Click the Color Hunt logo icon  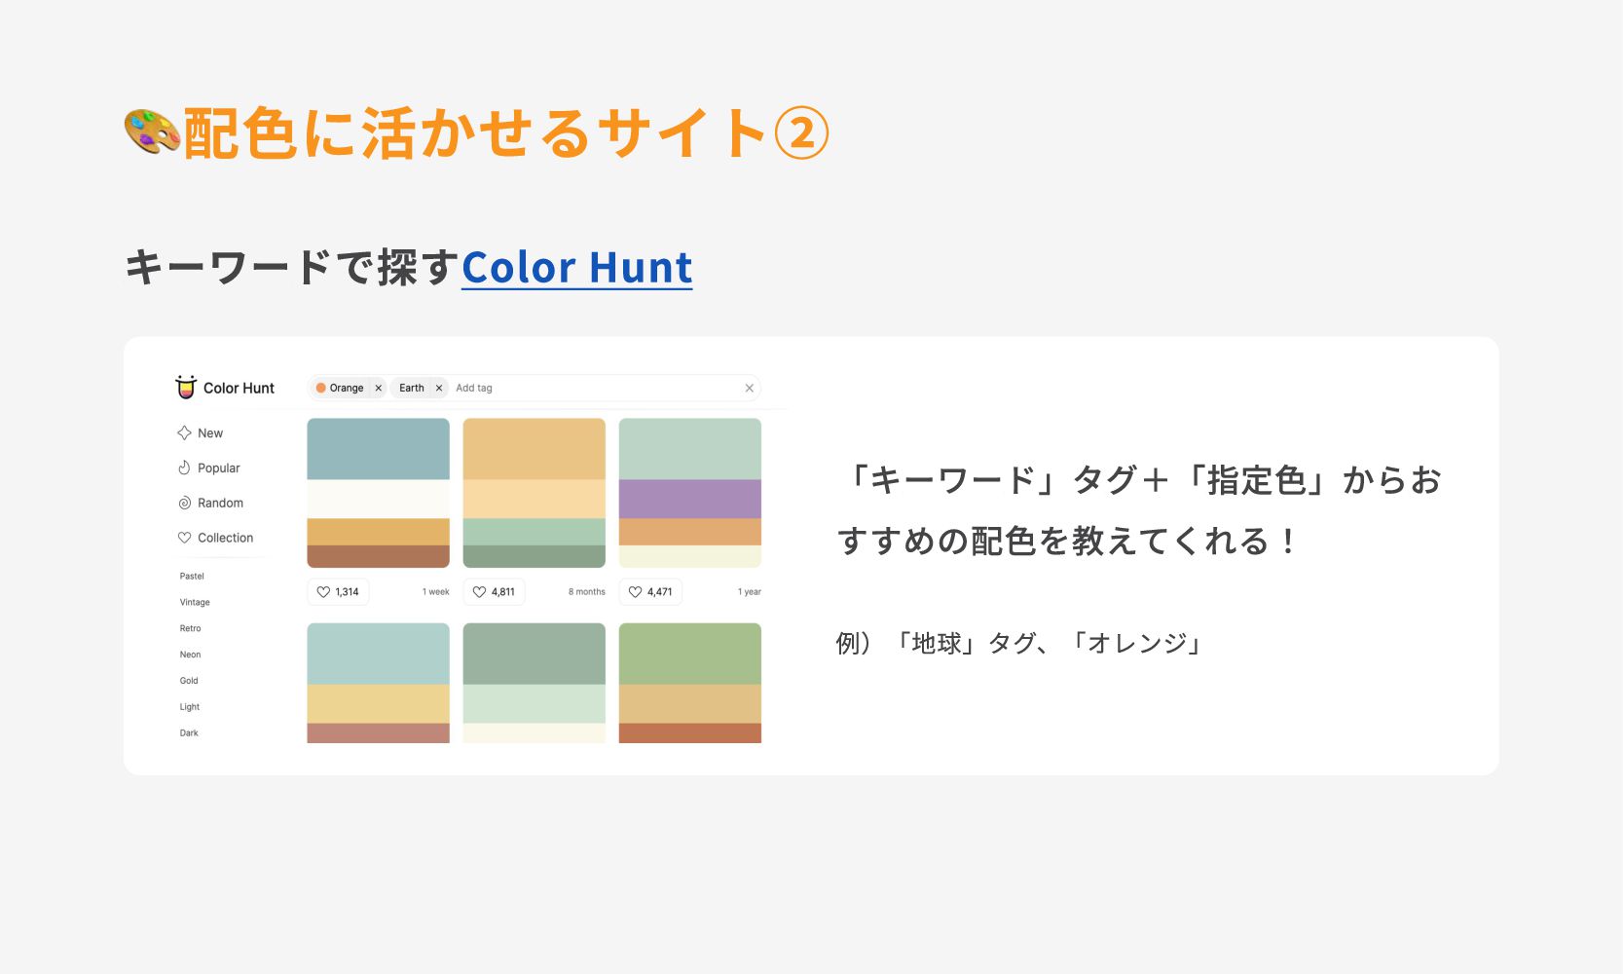(x=186, y=387)
